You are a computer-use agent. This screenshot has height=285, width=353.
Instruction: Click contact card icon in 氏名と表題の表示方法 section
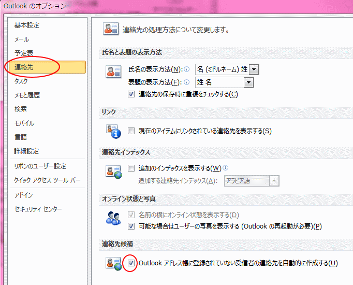113,72
